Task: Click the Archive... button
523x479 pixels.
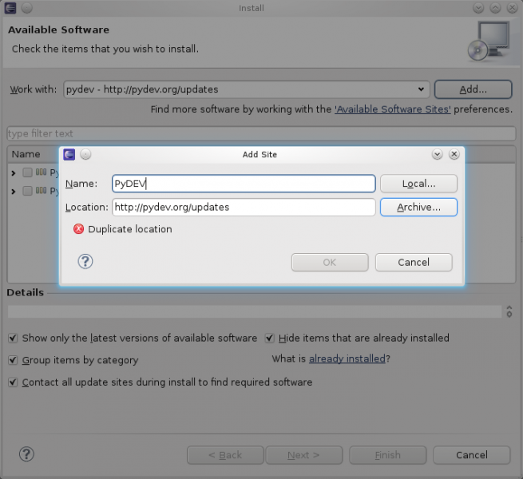Action: [x=418, y=207]
